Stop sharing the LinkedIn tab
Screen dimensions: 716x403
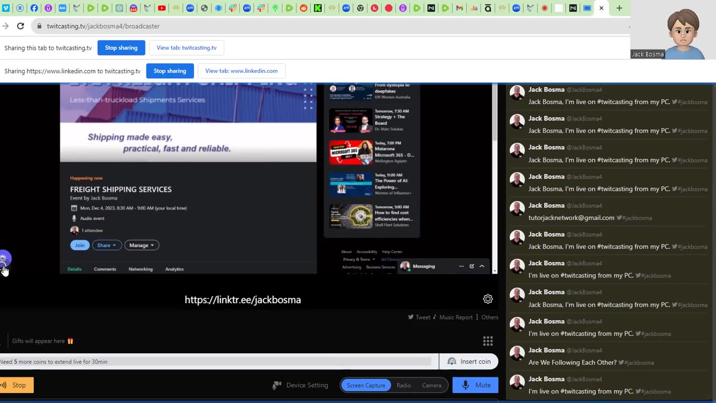point(170,71)
